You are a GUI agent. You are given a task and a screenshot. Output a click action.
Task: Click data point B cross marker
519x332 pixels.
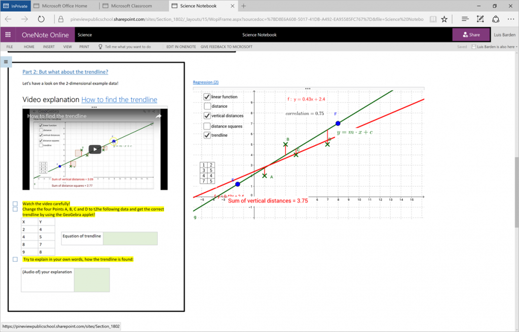point(285,145)
